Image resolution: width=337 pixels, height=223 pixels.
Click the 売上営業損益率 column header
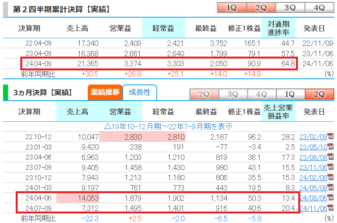(x=279, y=112)
